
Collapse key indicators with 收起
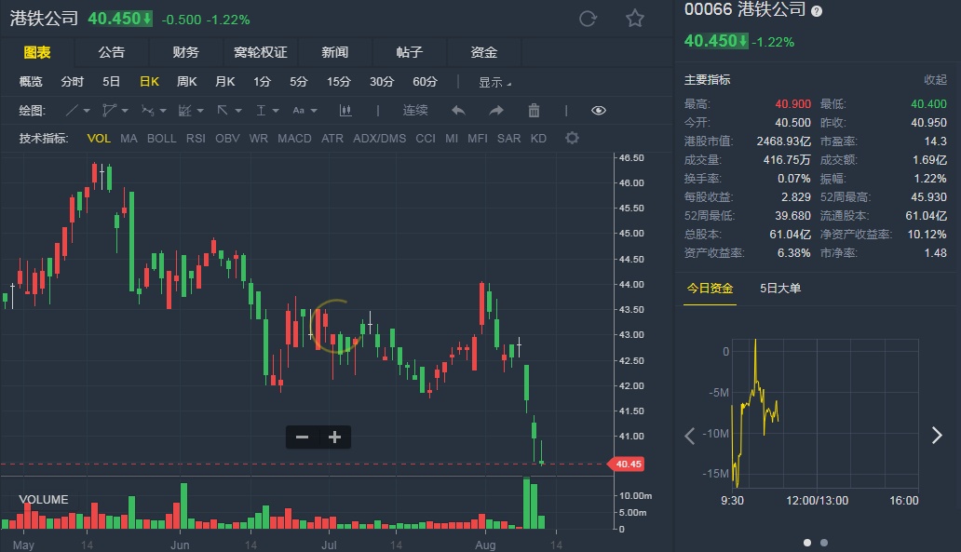(x=935, y=80)
